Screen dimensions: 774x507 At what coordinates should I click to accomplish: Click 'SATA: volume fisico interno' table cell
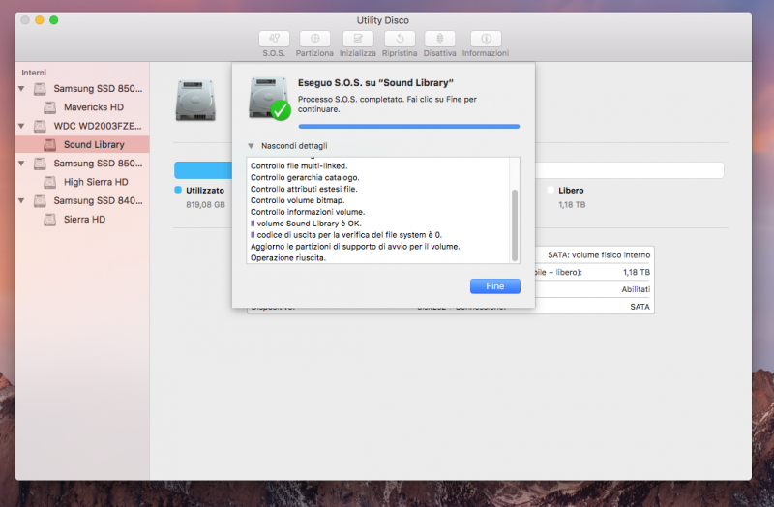(x=599, y=255)
